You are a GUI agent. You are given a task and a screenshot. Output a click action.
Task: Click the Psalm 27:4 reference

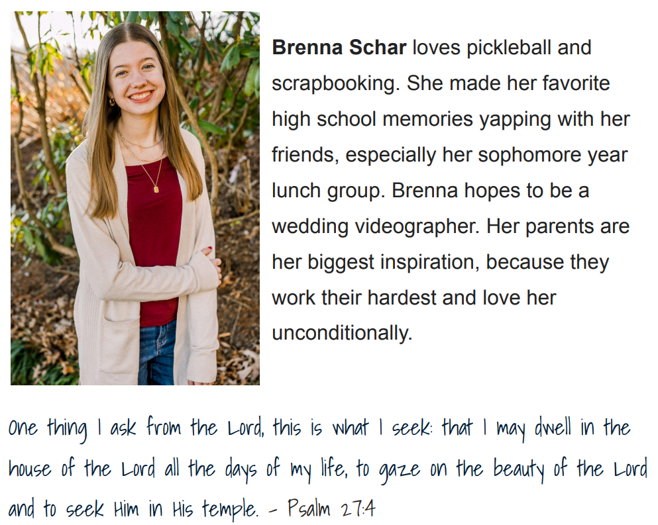click(331, 508)
